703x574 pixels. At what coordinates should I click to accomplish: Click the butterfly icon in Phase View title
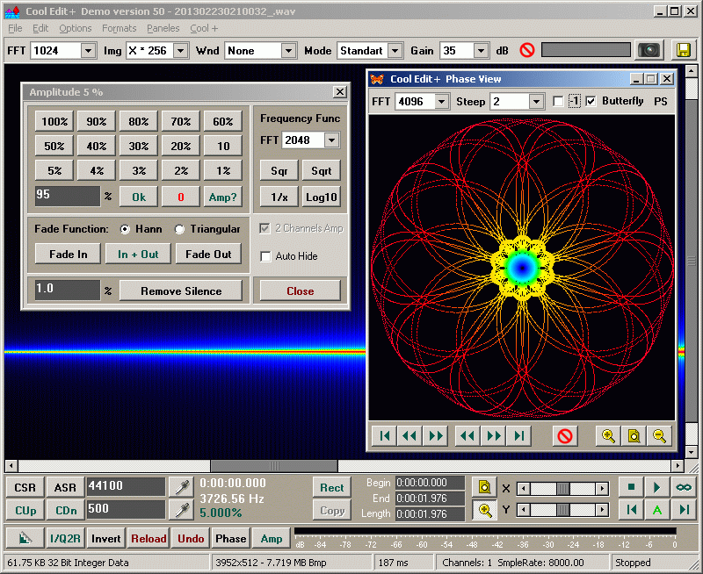377,79
